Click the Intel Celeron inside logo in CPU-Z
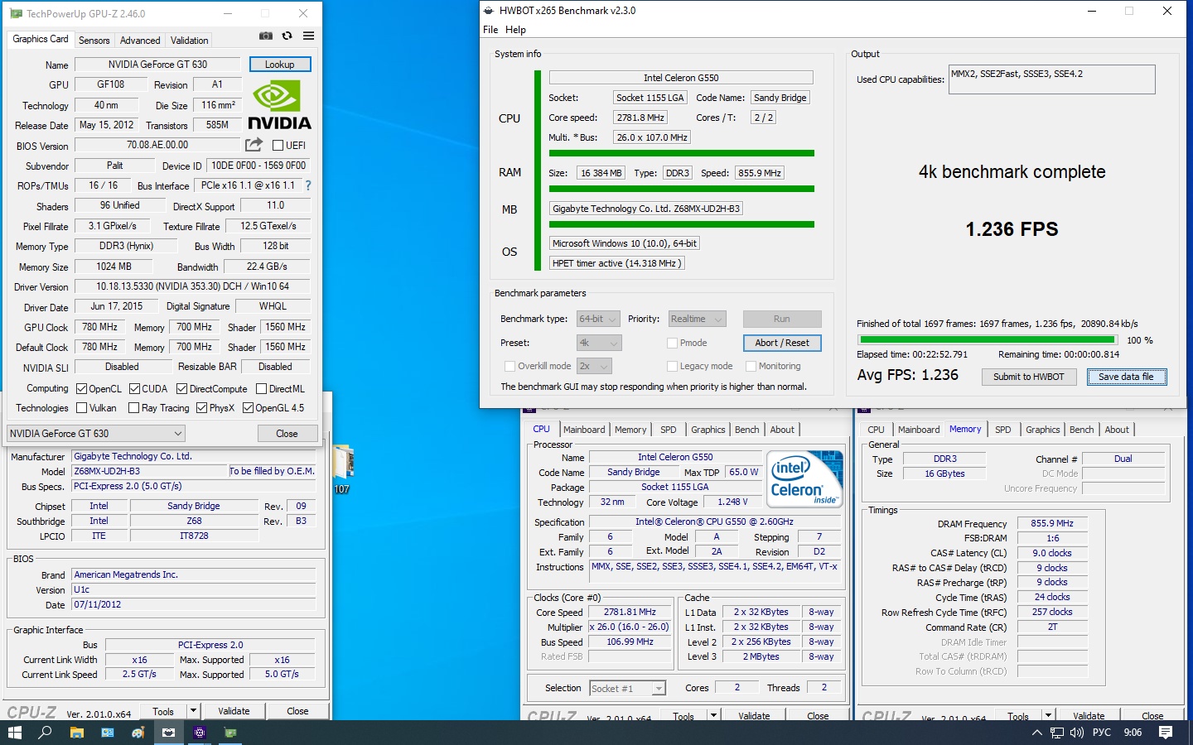1193x745 pixels. [x=804, y=478]
